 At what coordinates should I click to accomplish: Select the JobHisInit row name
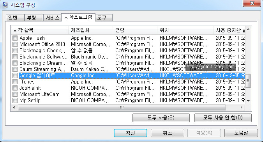pyautogui.click(x=30, y=88)
